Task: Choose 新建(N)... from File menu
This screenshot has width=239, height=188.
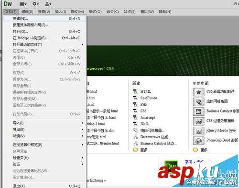Action: coord(44,19)
